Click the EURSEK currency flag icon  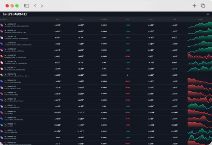tap(1, 125)
